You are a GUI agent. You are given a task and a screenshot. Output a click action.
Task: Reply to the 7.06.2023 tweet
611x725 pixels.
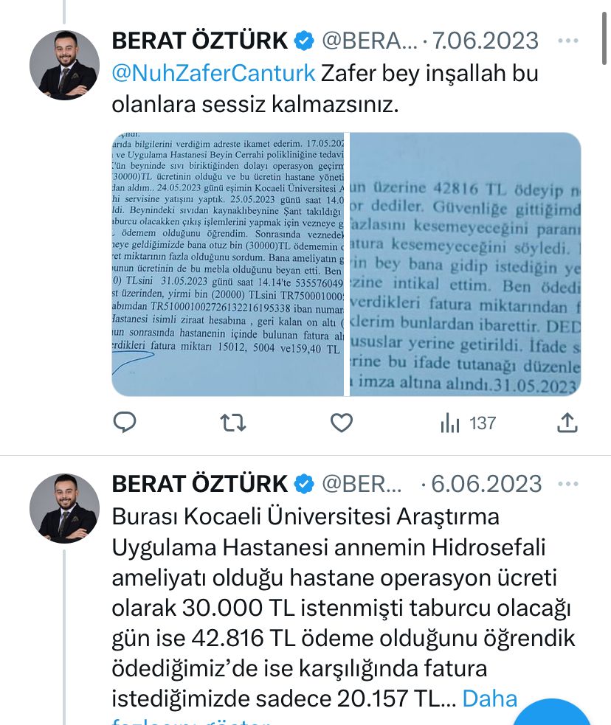click(x=125, y=423)
